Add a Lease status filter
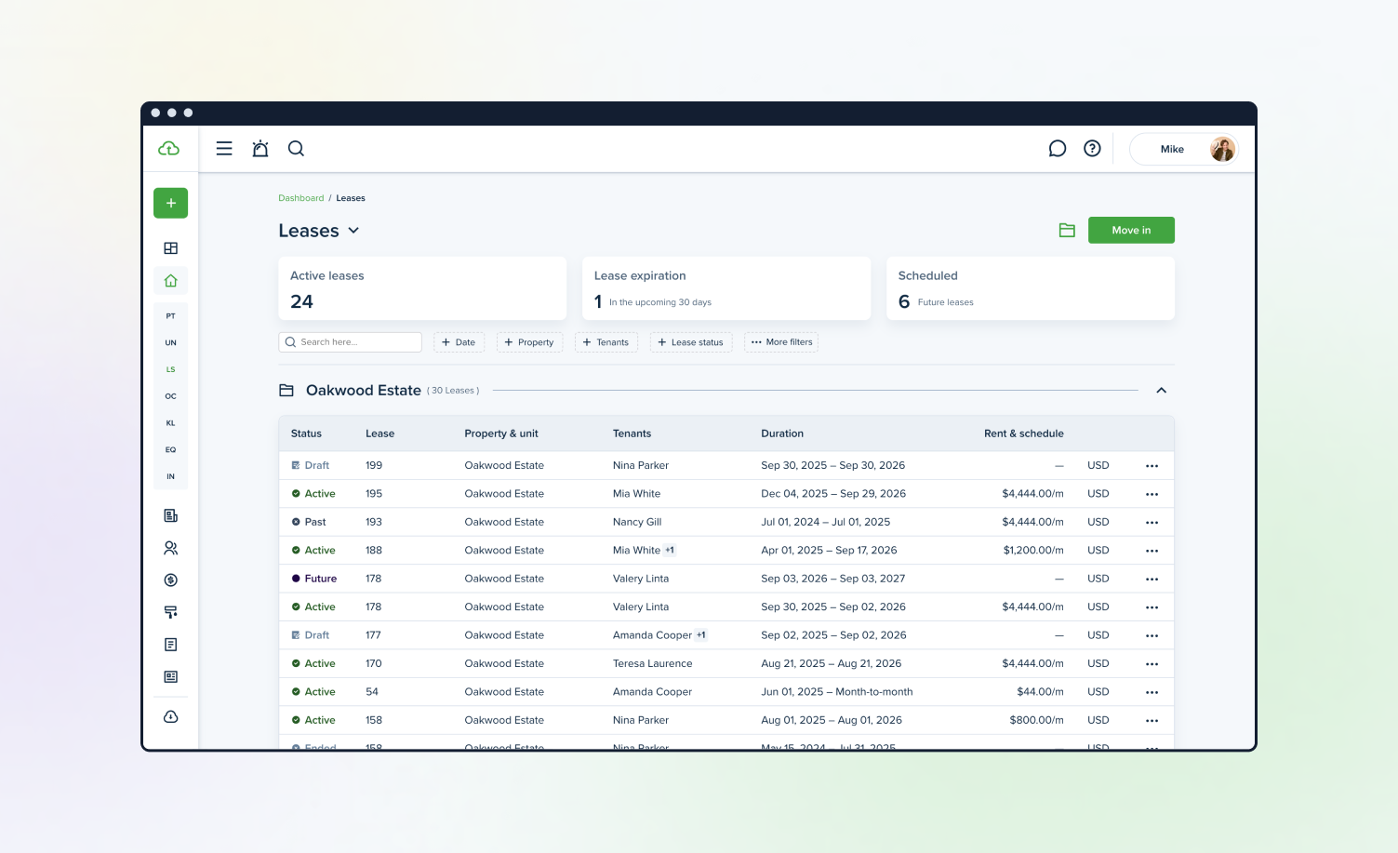The height and width of the screenshot is (853, 1398). (690, 342)
